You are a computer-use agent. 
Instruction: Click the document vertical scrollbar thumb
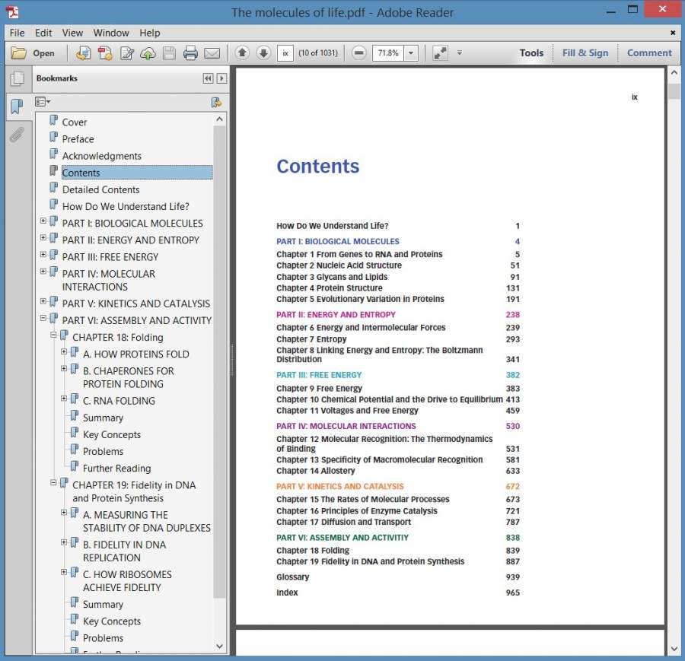(x=674, y=91)
